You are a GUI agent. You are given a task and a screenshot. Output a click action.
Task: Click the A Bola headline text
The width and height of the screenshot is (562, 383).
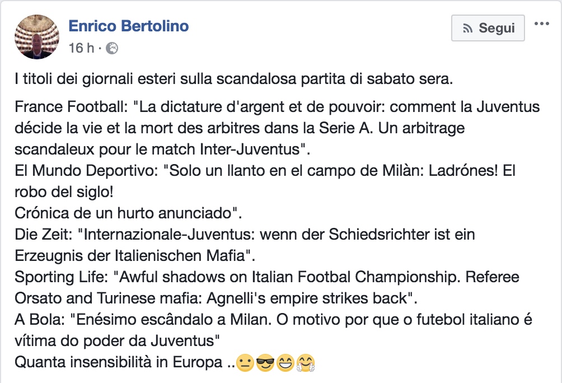tap(273, 320)
